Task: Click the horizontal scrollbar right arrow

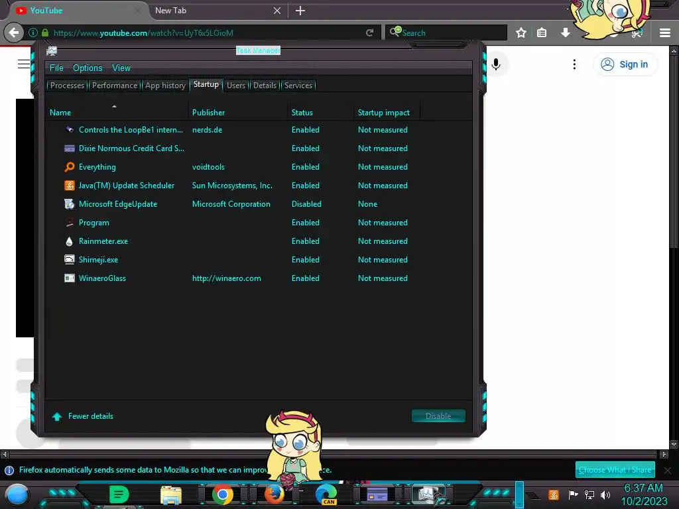Action: coord(664,454)
